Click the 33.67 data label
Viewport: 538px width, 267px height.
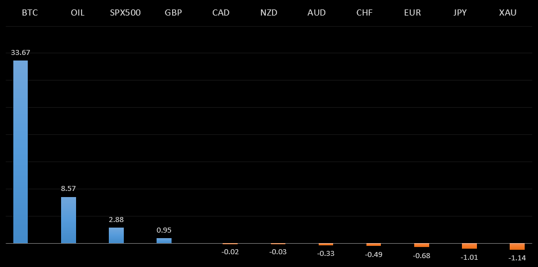[x=21, y=52]
